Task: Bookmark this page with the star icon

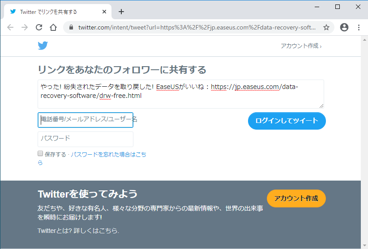Action: 326,27
